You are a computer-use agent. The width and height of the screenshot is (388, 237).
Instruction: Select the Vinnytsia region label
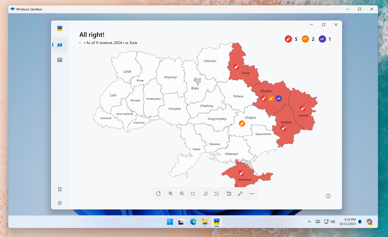pos(174,109)
